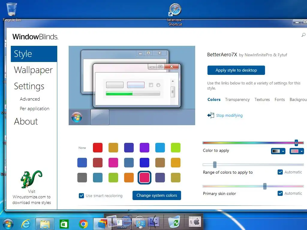Click the hue spectrum slider handle
Image resolution: width=307 pixels, height=230 pixels.
[296, 143]
